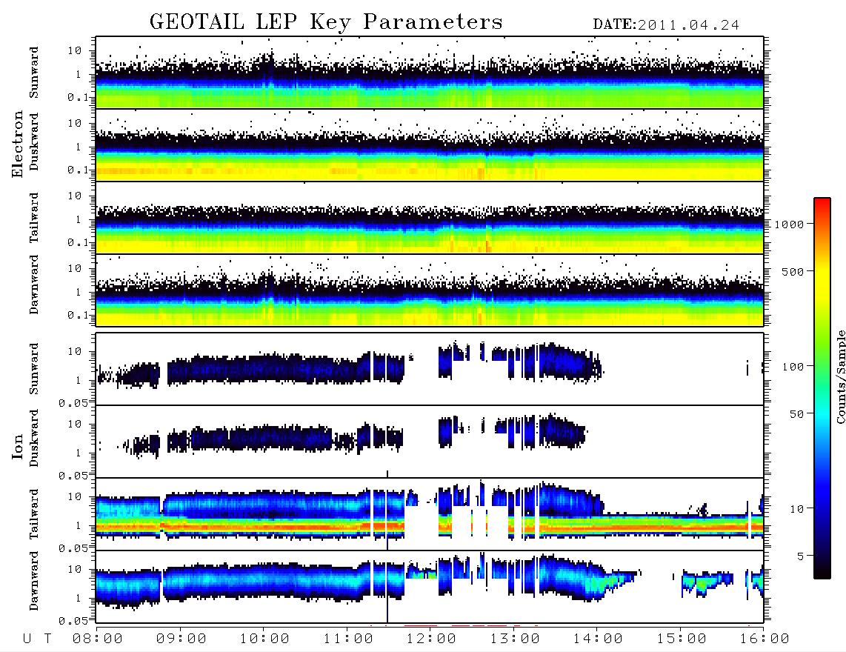The height and width of the screenshot is (652, 846).
Task: Click the Electron Duskward panel's 10 tick label
Action: coord(75,123)
